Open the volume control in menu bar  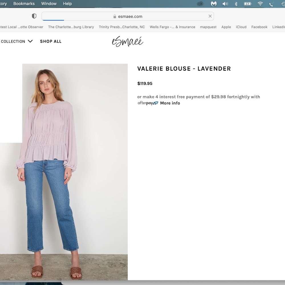[x=225, y=4]
